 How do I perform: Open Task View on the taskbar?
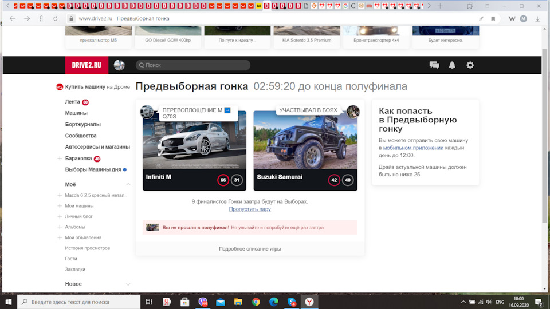pyautogui.click(x=149, y=302)
